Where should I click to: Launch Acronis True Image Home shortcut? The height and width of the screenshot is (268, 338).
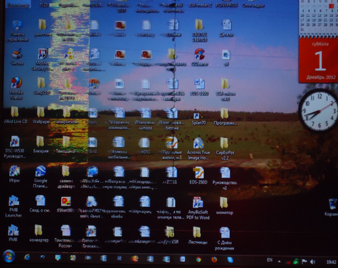pyautogui.click(x=199, y=148)
